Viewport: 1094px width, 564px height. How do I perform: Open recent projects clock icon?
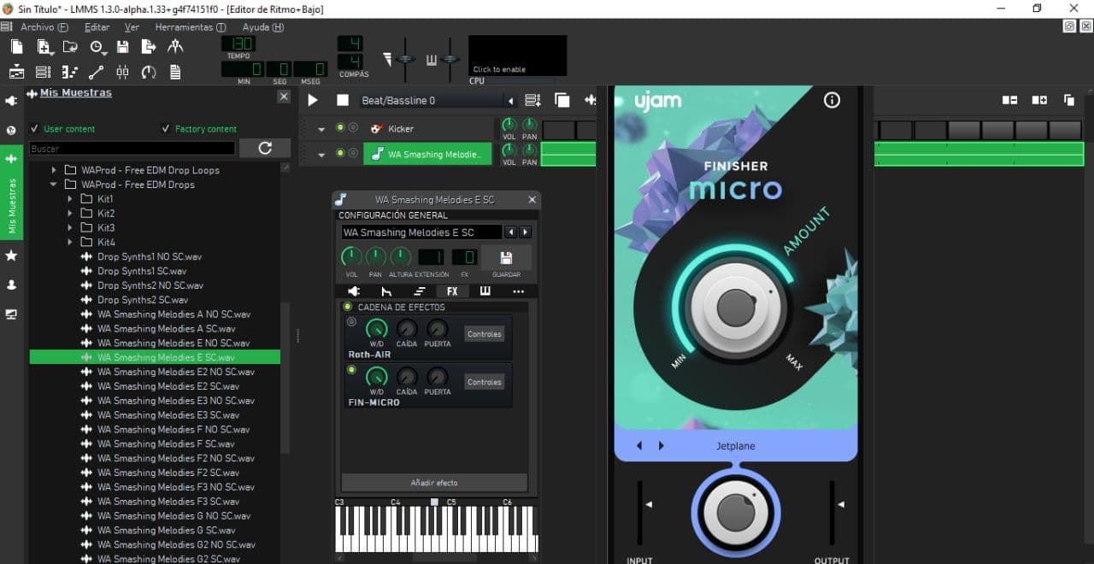click(97, 48)
